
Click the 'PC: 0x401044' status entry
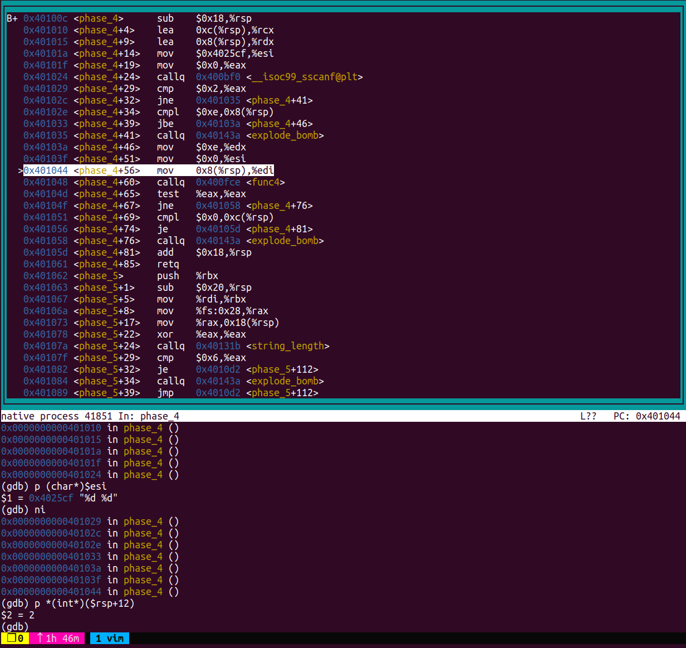tap(647, 416)
